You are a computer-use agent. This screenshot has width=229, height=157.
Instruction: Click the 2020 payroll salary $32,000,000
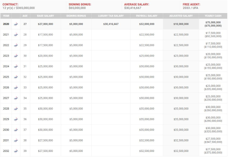(147, 24)
